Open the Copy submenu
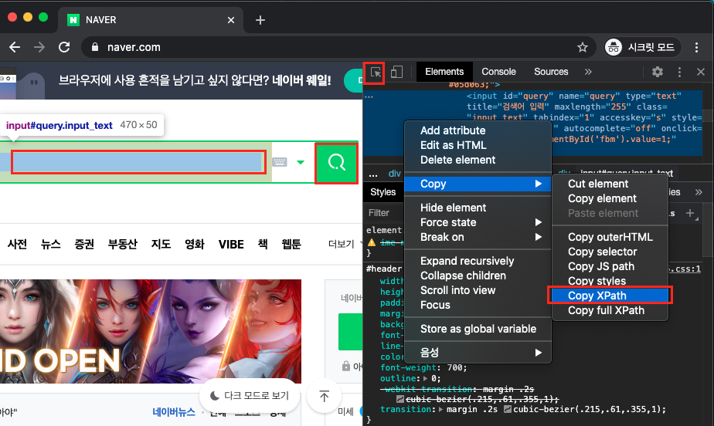 478,184
